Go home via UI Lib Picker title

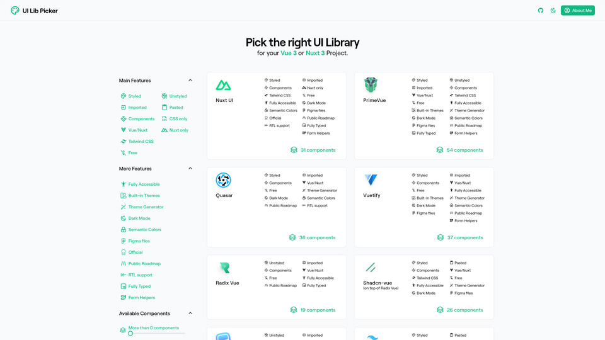coord(40,11)
